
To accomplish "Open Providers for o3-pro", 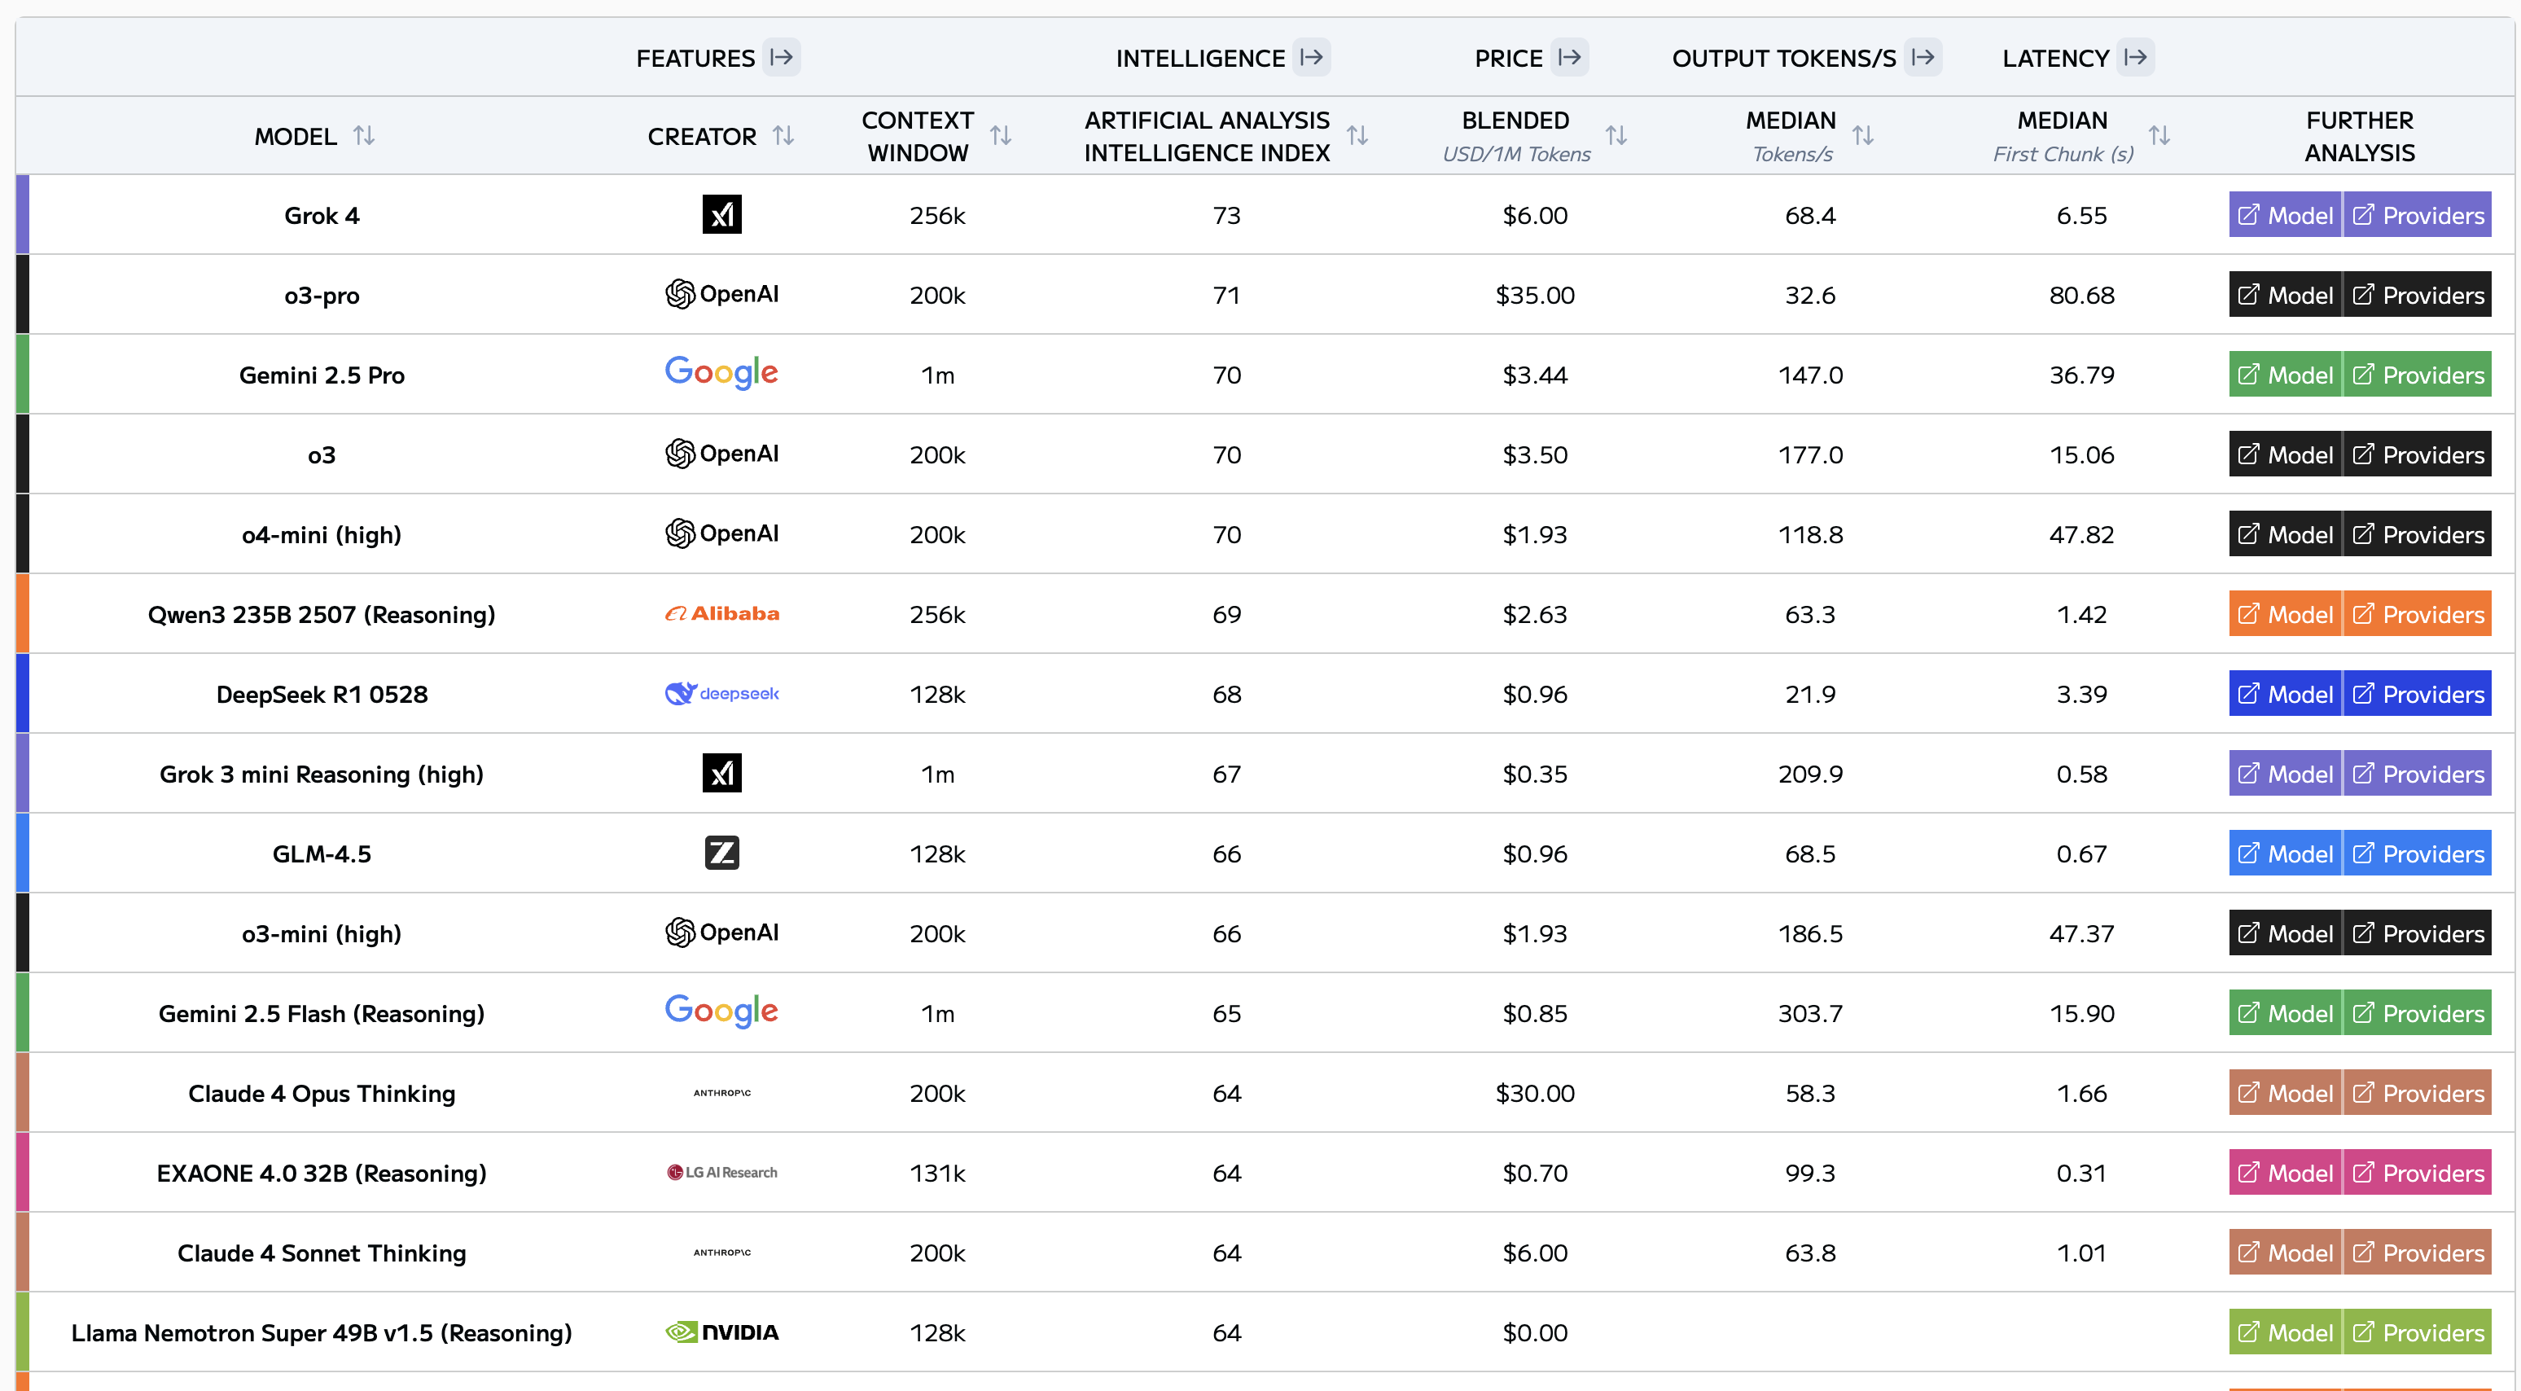I will point(2418,295).
